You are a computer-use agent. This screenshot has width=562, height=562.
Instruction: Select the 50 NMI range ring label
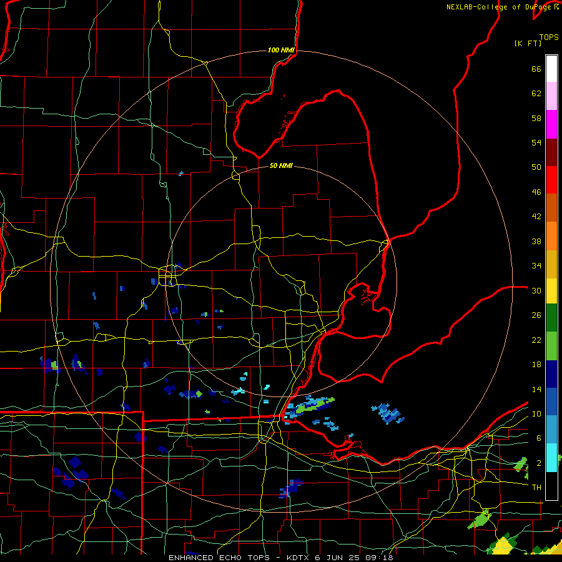point(281,165)
